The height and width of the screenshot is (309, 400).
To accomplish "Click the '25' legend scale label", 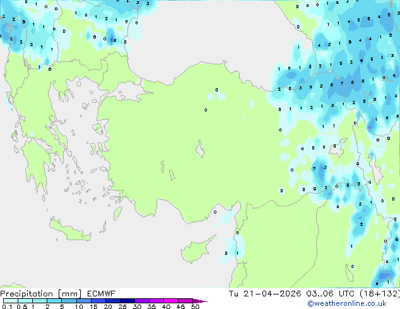I will [x=122, y=306].
